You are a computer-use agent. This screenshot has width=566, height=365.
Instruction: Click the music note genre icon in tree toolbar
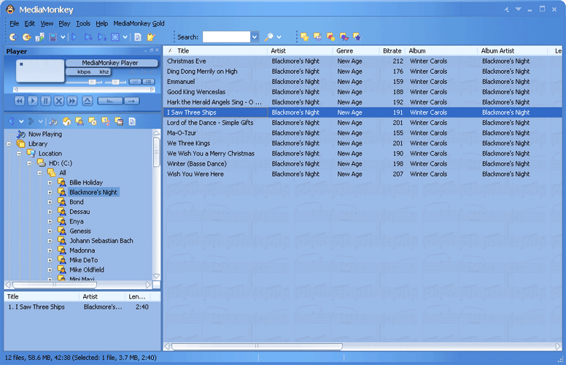[106, 121]
